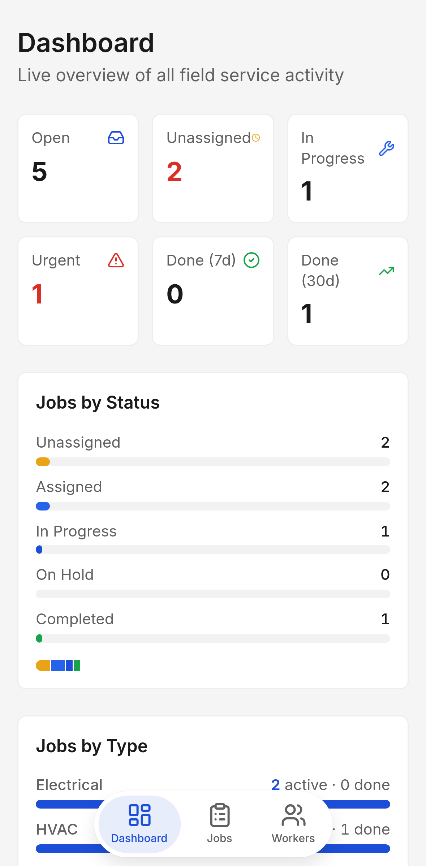Click the Completed green status bar

[213, 638]
